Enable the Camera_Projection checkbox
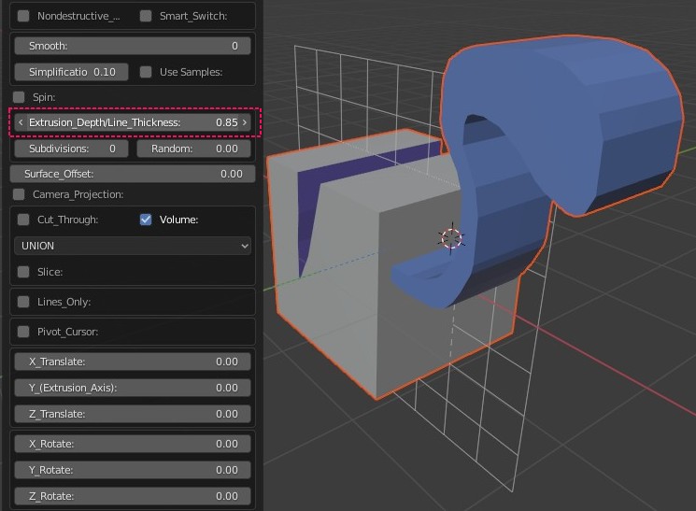696x511 pixels. (20, 194)
